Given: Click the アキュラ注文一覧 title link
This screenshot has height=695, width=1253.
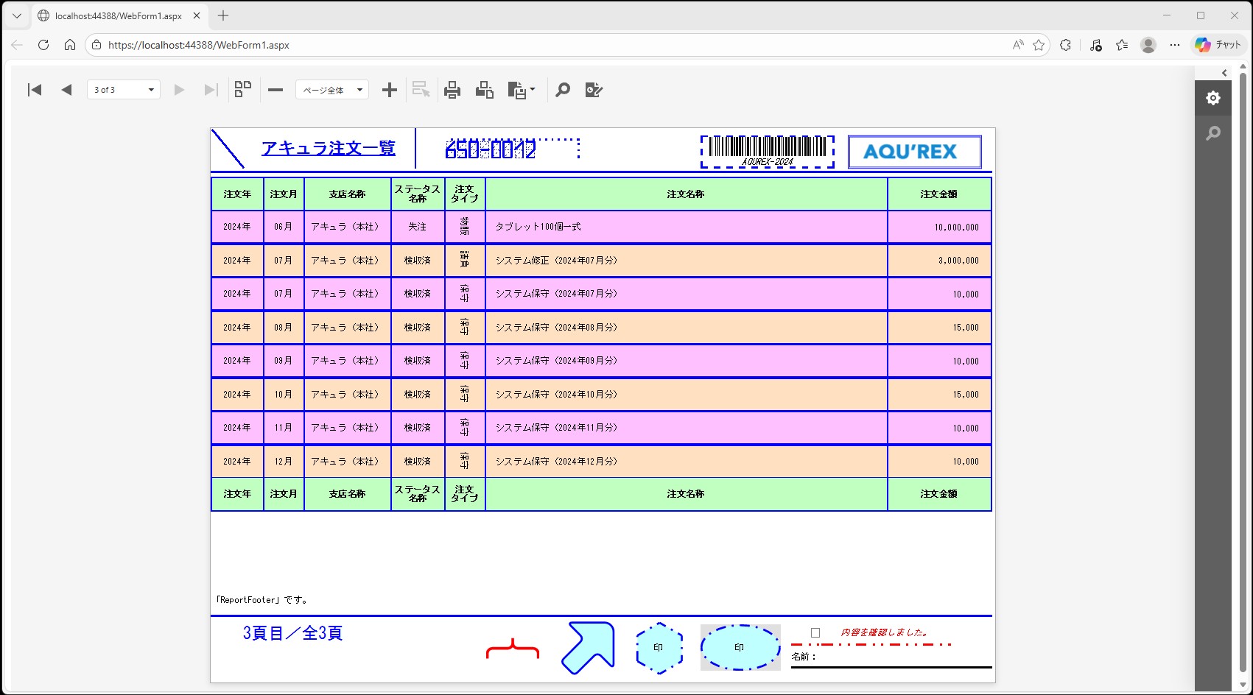Looking at the screenshot, I should pyautogui.click(x=329, y=148).
